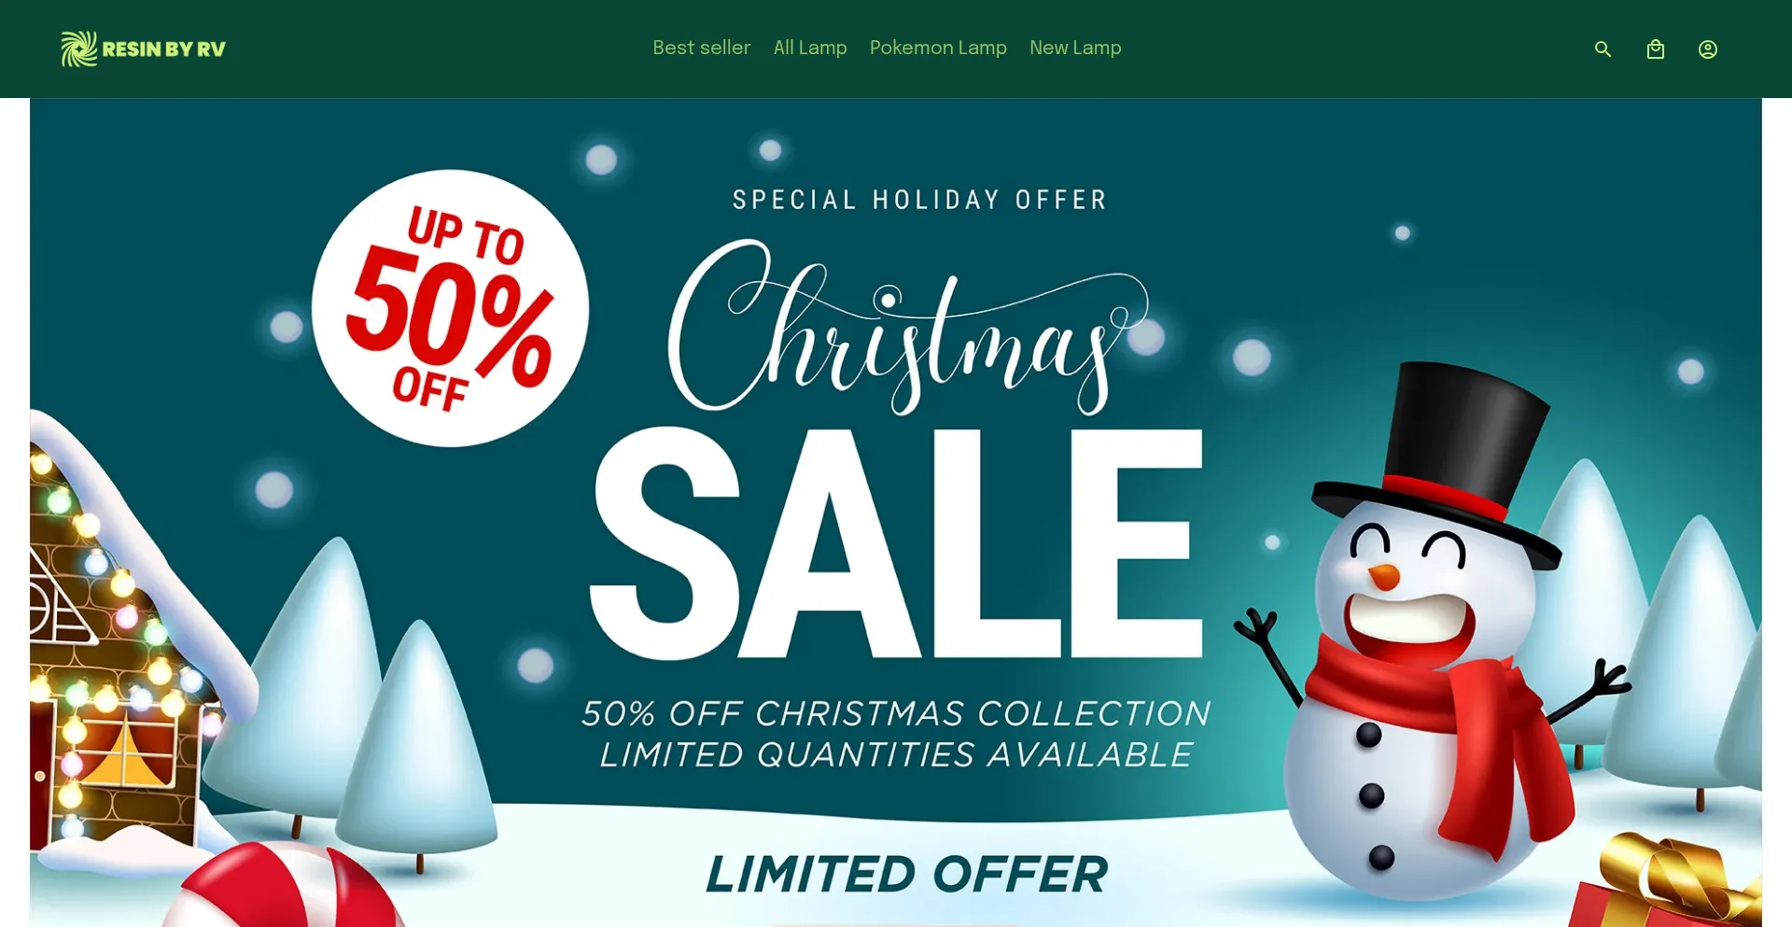This screenshot has height=927, width=1792.
Task: Click the green swirl logo icon
Action: [x=79, y=49]
